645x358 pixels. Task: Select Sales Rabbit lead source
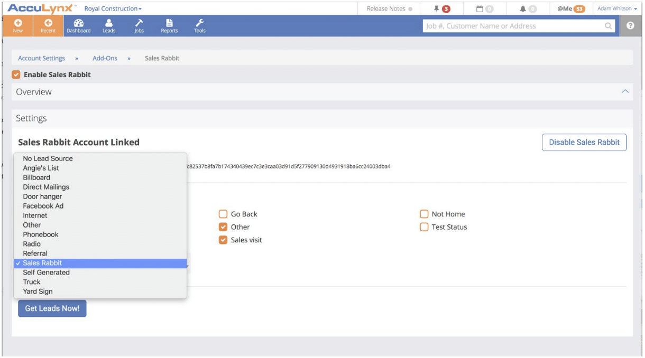[x=100, y=263]
